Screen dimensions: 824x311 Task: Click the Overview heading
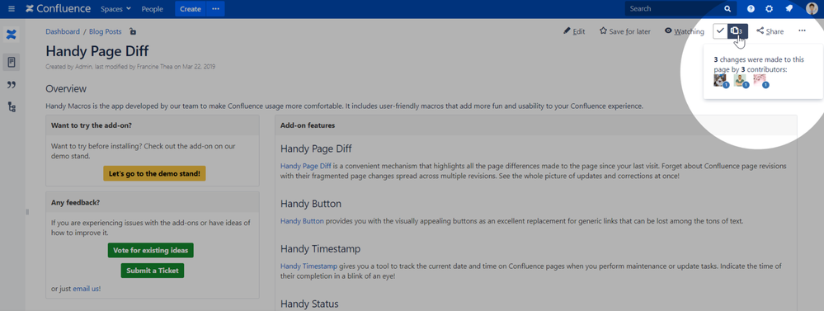66,89
